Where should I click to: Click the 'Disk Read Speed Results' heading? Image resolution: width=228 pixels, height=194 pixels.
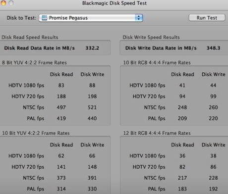tap(30, 37)
